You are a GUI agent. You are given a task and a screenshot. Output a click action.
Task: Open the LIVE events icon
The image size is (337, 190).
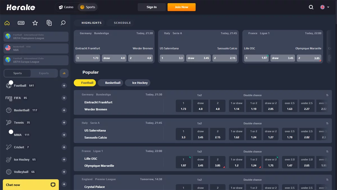(21, 23)
